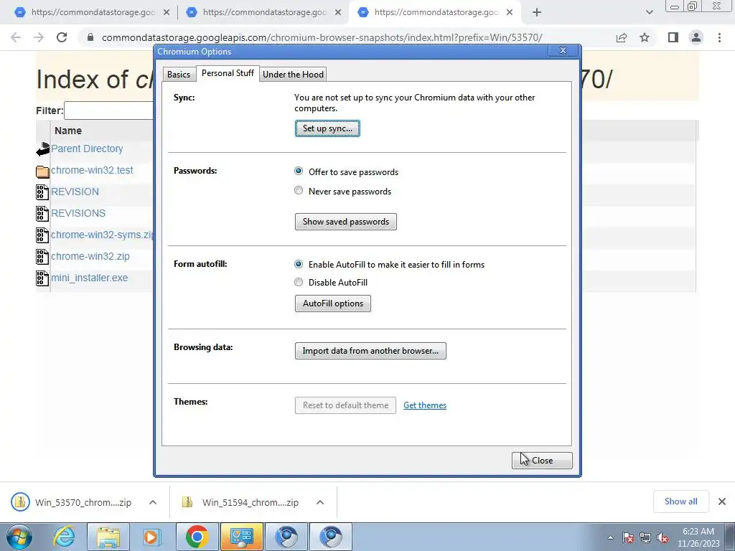Open the Windows Start menu

(x=19, y=537)
